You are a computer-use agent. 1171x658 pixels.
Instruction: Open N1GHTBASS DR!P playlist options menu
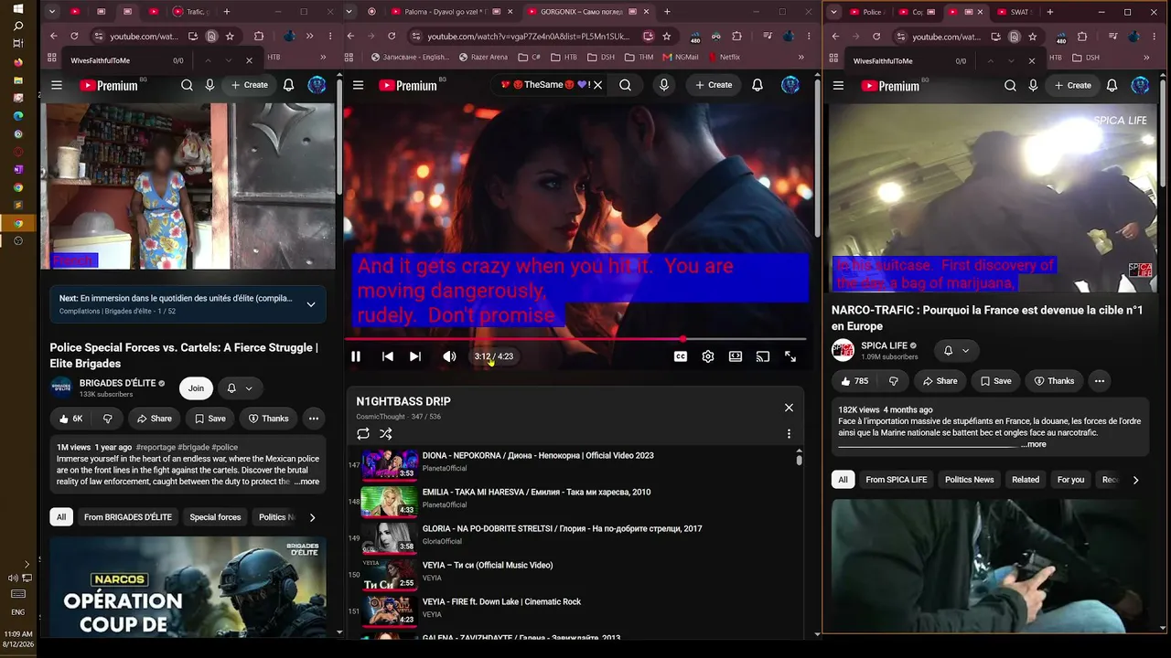tap(789, 434)
